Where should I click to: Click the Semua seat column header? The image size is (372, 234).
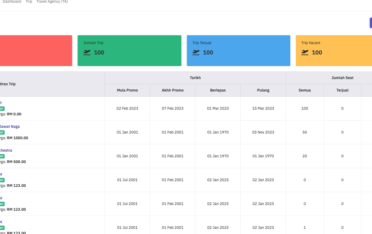[x=305, y=90]
